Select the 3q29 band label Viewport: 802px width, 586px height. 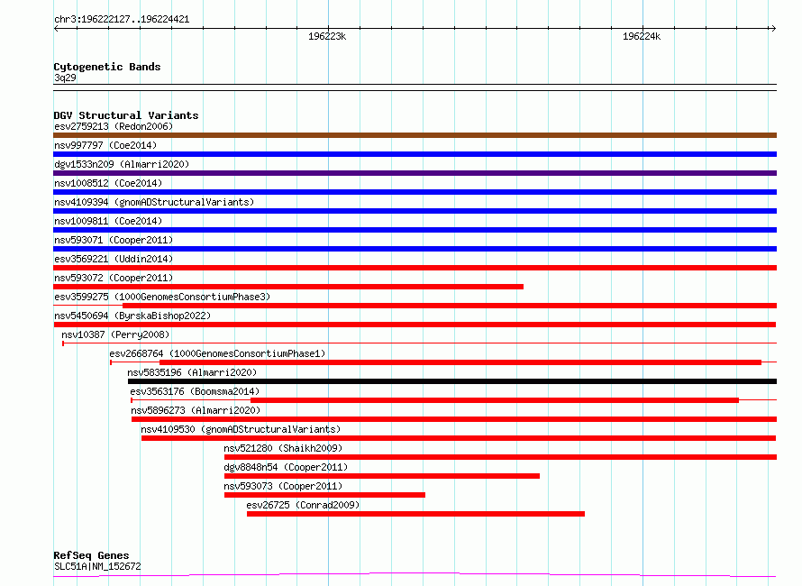[65, 78]
